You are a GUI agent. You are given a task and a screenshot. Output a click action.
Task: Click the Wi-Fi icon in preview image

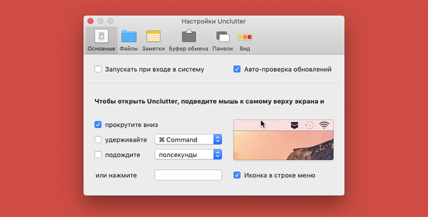point(324,125)
